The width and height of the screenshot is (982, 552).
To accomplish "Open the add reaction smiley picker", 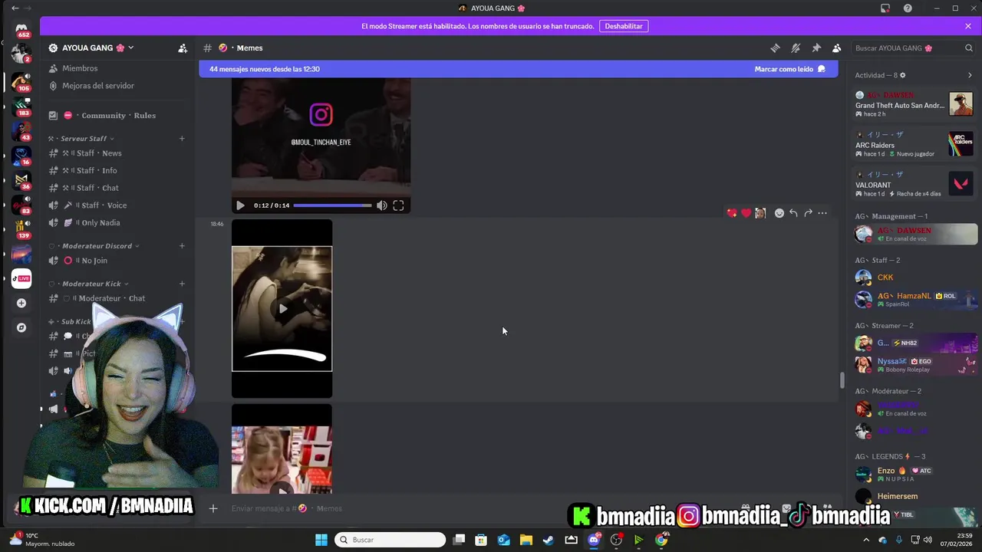I will 779,213.
